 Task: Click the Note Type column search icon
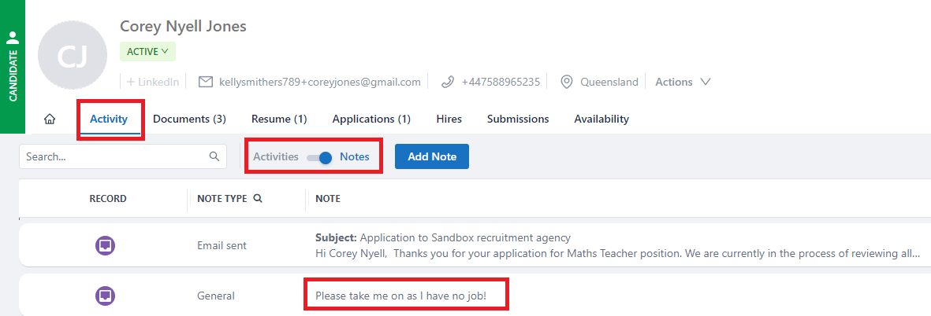[258, 199]
